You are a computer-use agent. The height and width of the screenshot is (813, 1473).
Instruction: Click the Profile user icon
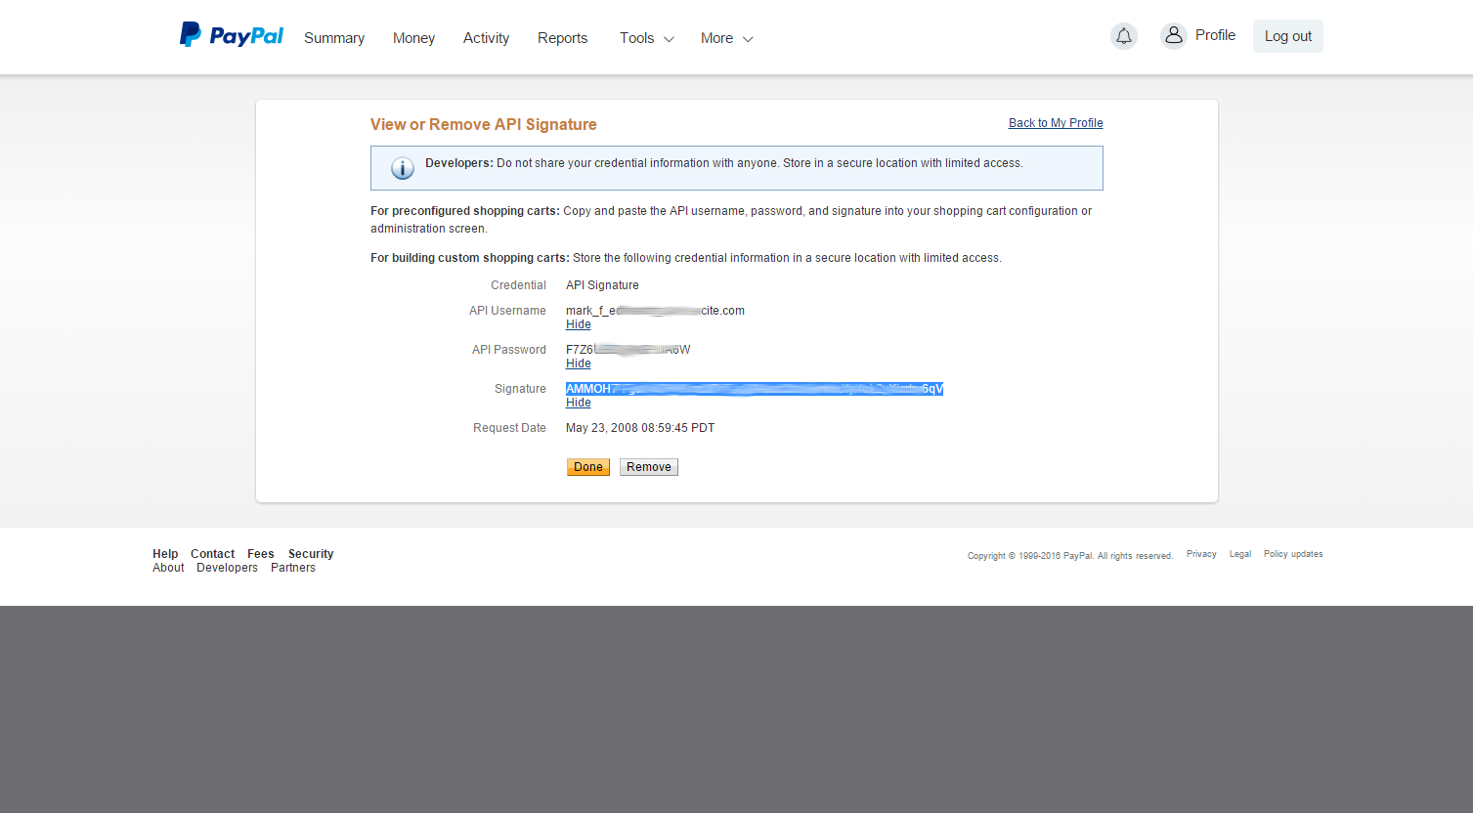tap(1174, 35)
